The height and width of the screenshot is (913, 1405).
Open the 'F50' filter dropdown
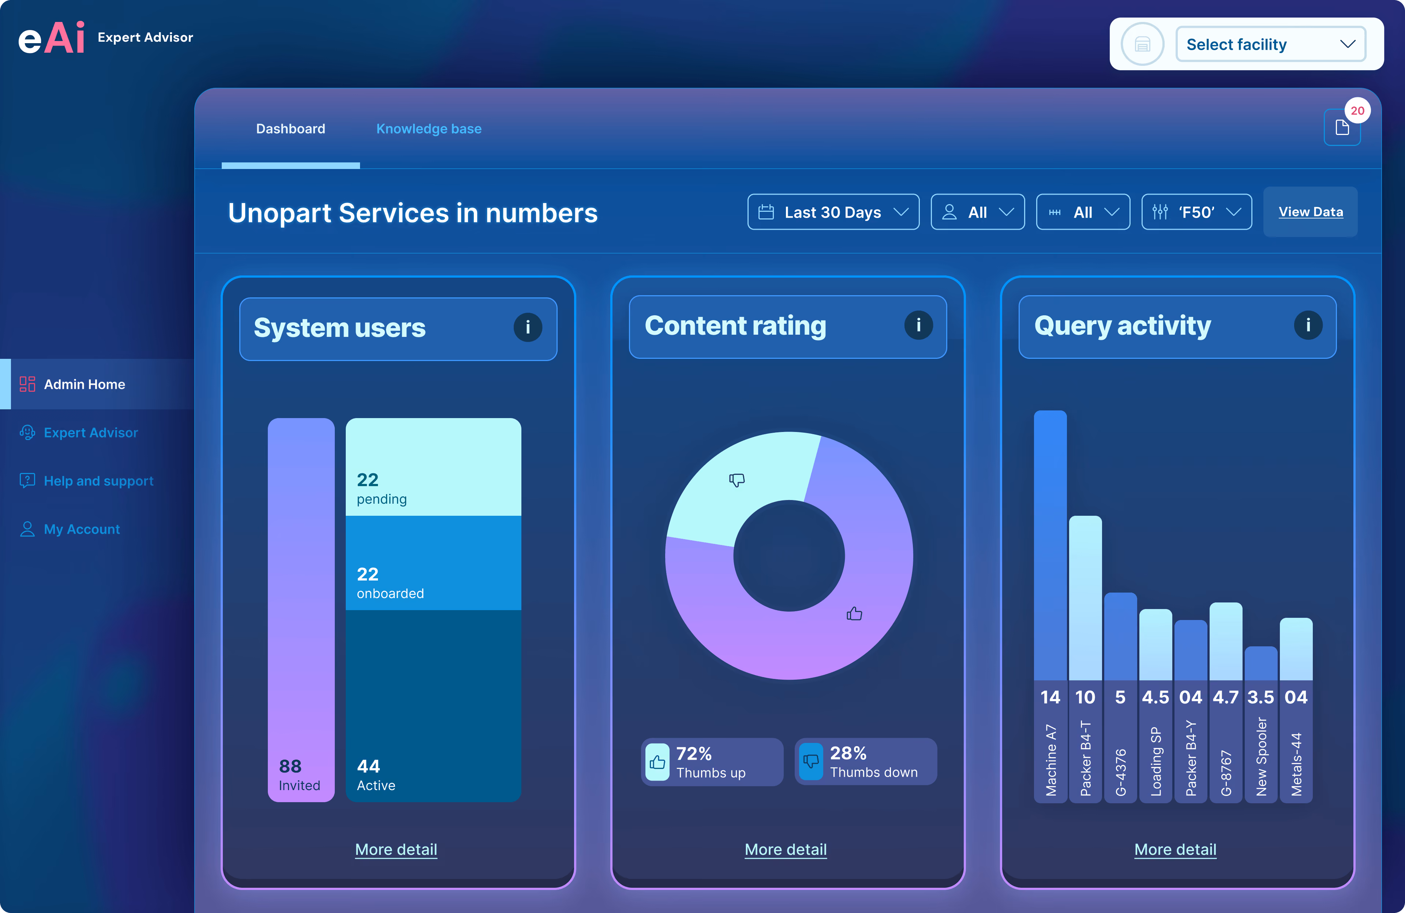pyautogui.click(x=1196, y=212)
